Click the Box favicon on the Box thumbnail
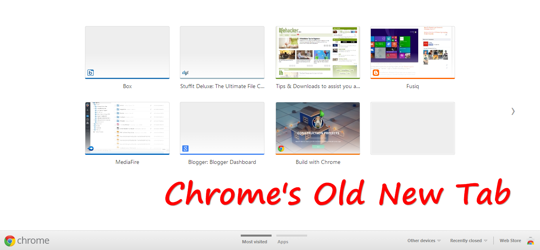Viewport: 540px width, 250px height. click(x=90, y=72)
